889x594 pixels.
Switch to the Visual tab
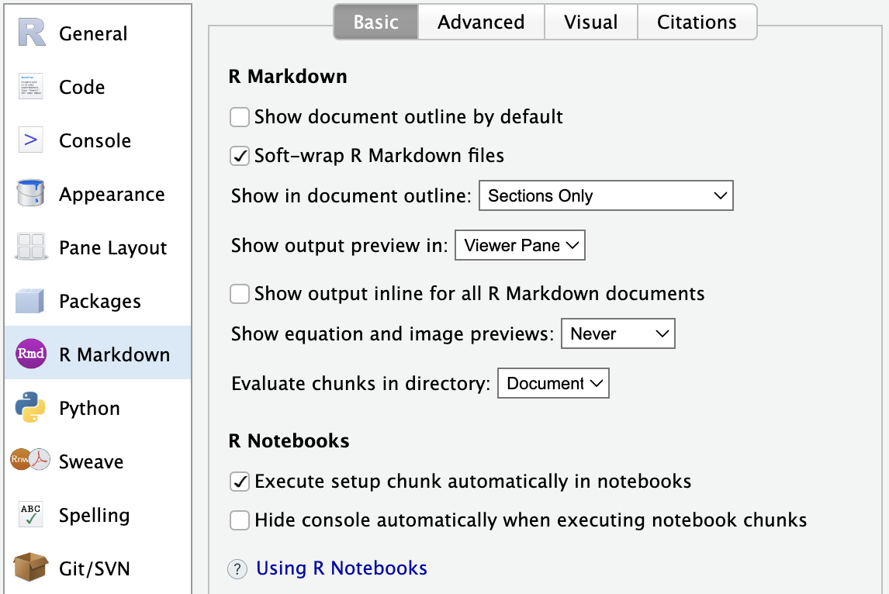pyautogui.click(x=591, y=22)
